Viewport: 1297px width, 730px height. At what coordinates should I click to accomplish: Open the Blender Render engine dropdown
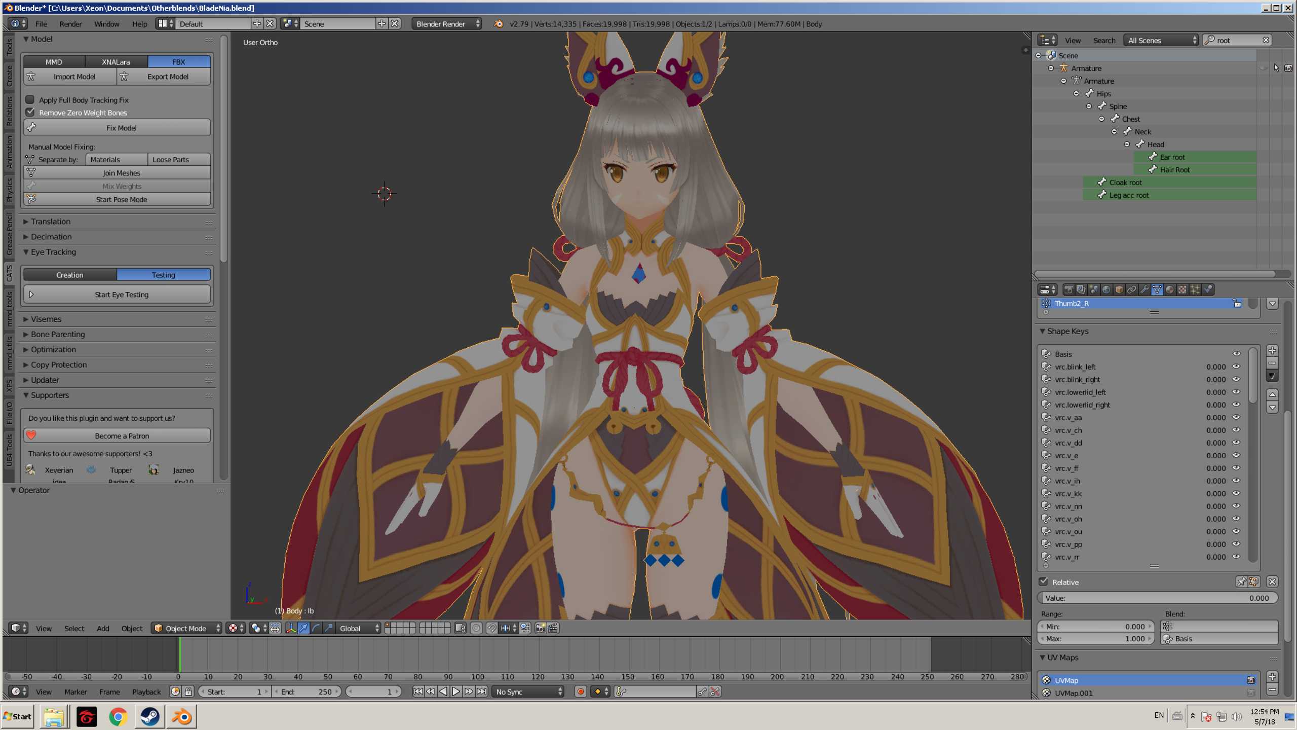click(x=446, y=24)
